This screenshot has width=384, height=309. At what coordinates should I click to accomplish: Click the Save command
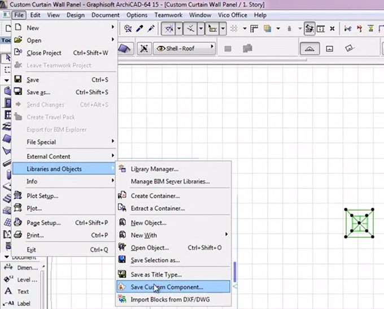pyautogui.click(x=64, y=80)
